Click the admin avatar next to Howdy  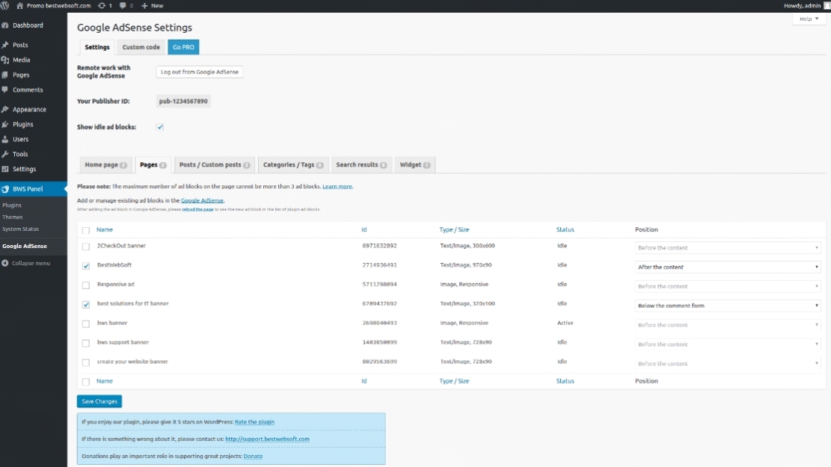pyautogui.click(x=827, y=6)
